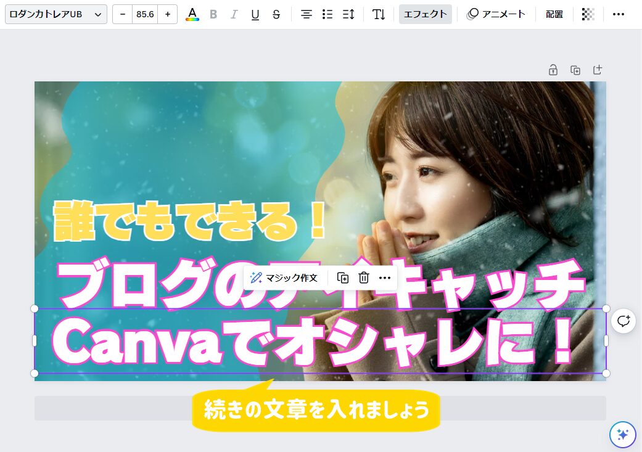Decrease font size with minus button
This screenshot has width=642, height=452.
tap(123, 14)
